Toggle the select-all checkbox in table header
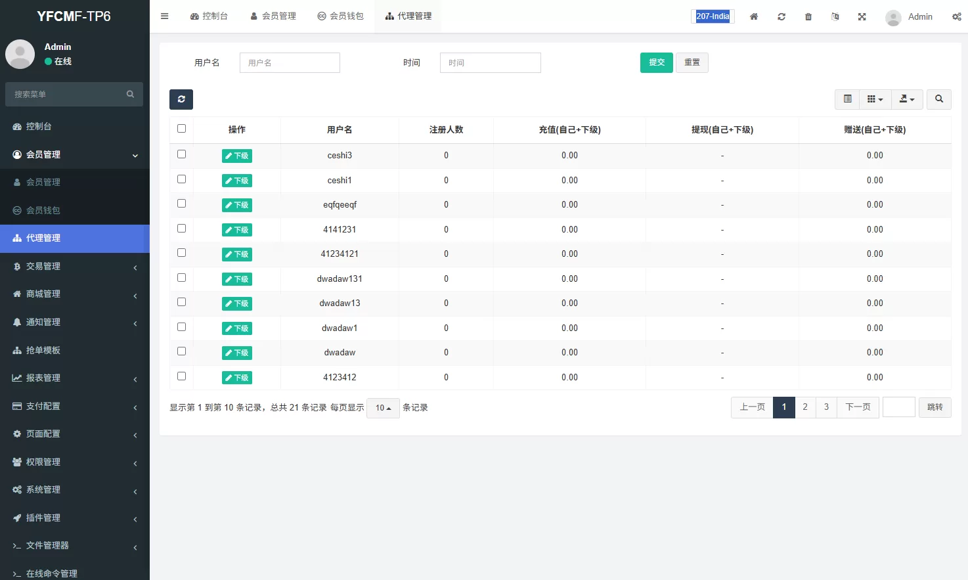The width and height of the screenshot is (968, 580). pyautogui.click(x=181, y=128)
